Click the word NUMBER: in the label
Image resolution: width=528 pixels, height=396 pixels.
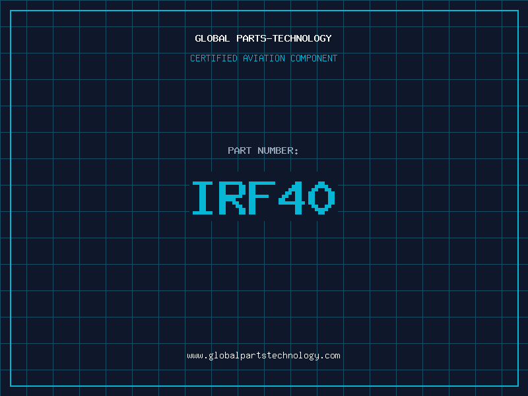[279, 150]
